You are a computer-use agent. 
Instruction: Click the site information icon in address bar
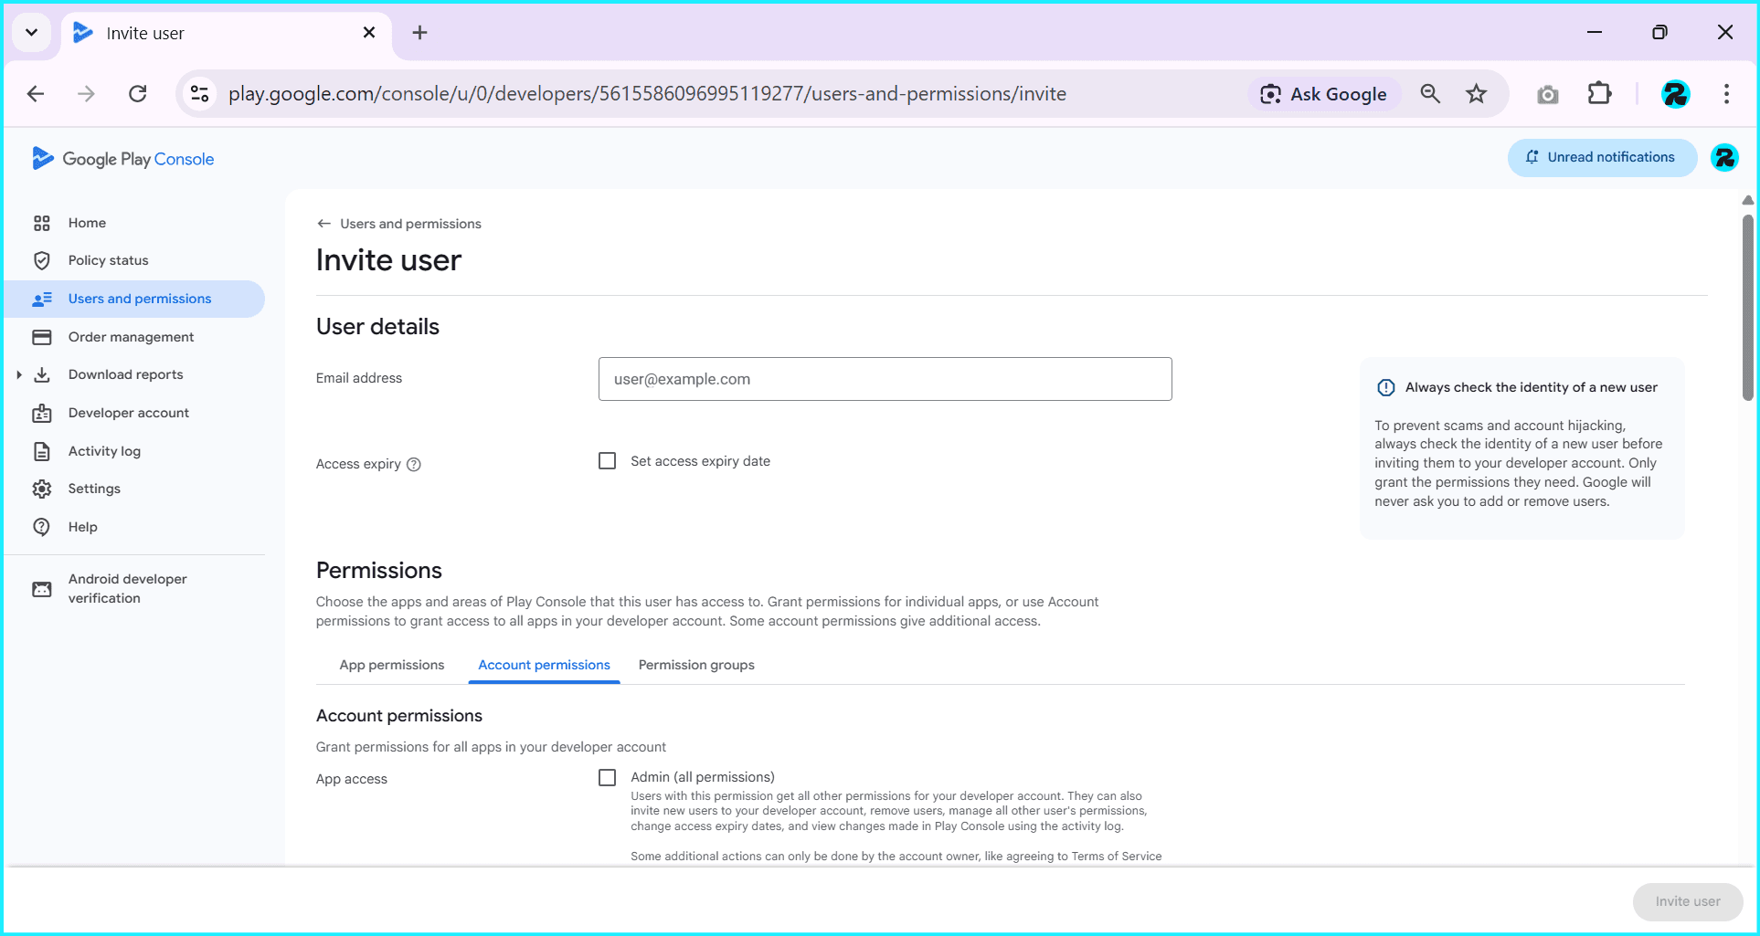199,93
